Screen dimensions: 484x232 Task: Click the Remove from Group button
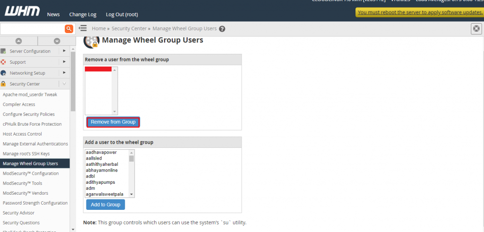[113, 122]
